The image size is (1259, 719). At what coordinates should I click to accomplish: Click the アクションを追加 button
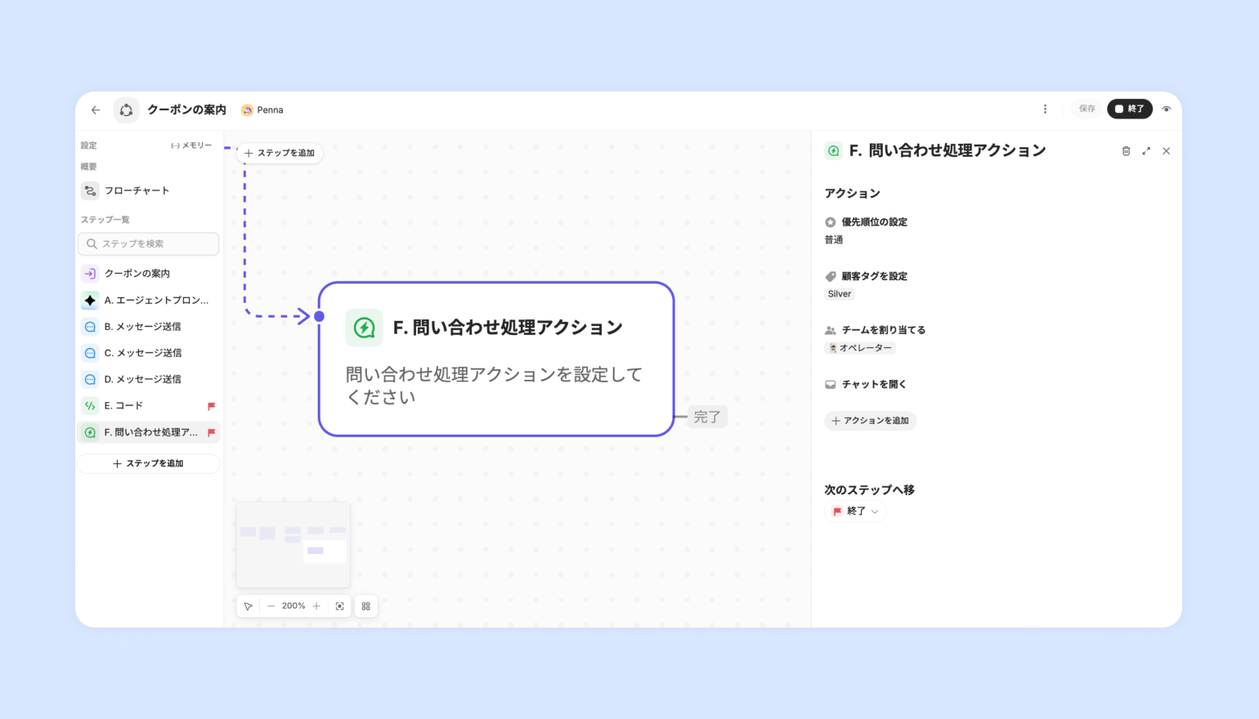(870, 421)
